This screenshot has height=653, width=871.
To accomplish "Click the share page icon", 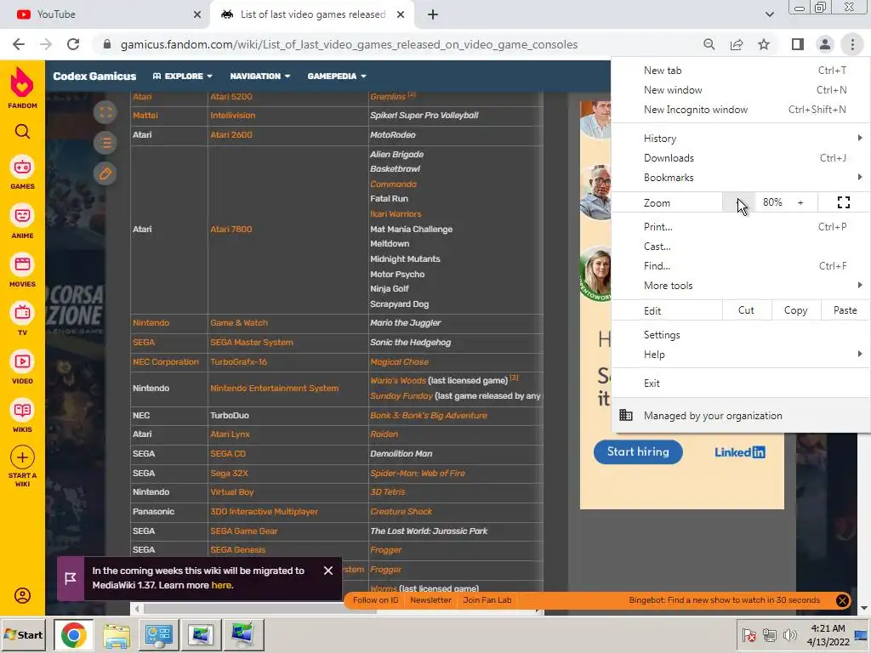I will (x=737, y=44).
